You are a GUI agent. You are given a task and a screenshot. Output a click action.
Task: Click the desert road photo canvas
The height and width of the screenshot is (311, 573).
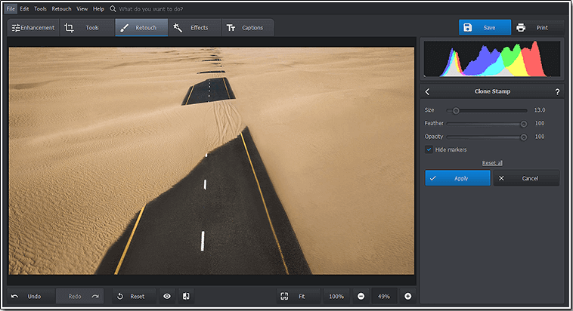click(212, 161)
